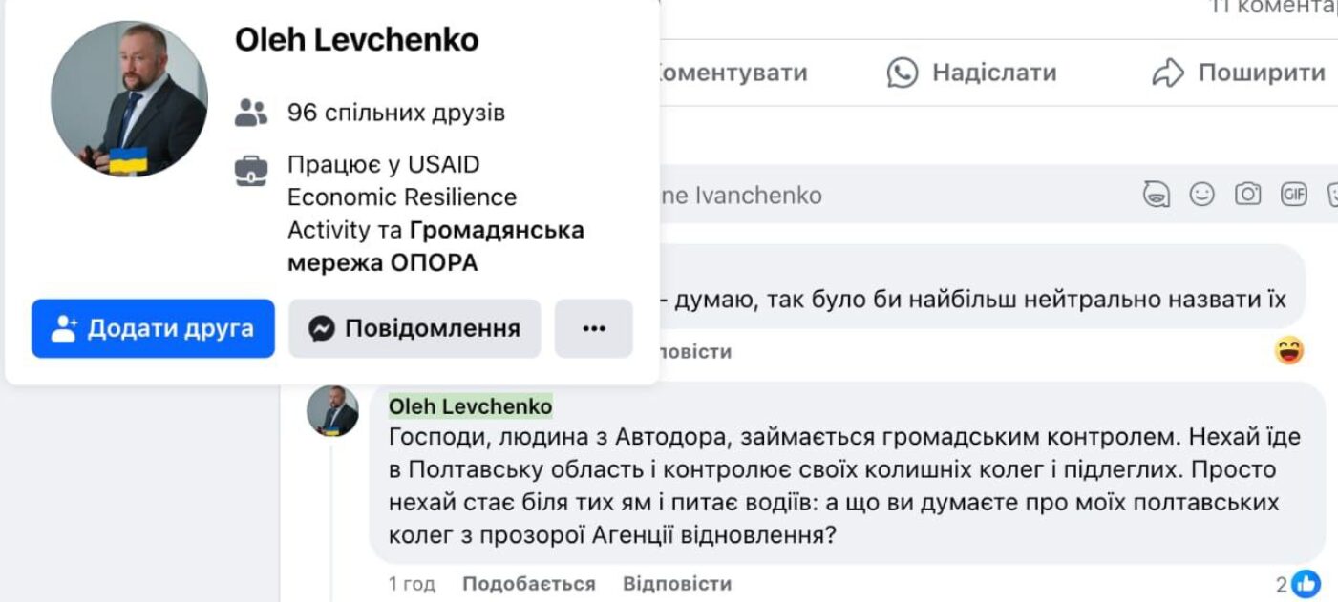Click Коментувати comment action
This screenshot has height=602, width=1338.
pos(731,73)
